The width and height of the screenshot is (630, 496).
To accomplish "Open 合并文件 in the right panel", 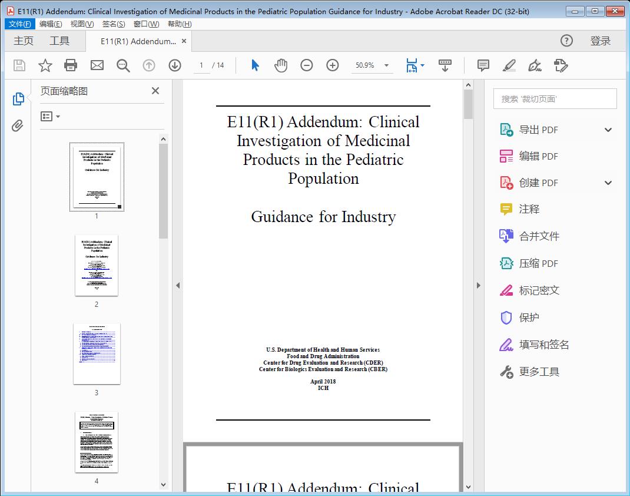I will (x=538, y=236).
